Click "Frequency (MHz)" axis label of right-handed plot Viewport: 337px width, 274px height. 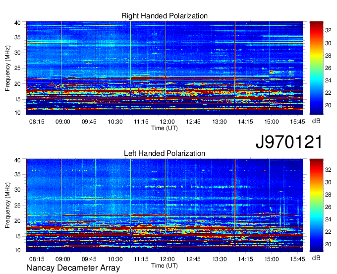click(x=7, y=68)
